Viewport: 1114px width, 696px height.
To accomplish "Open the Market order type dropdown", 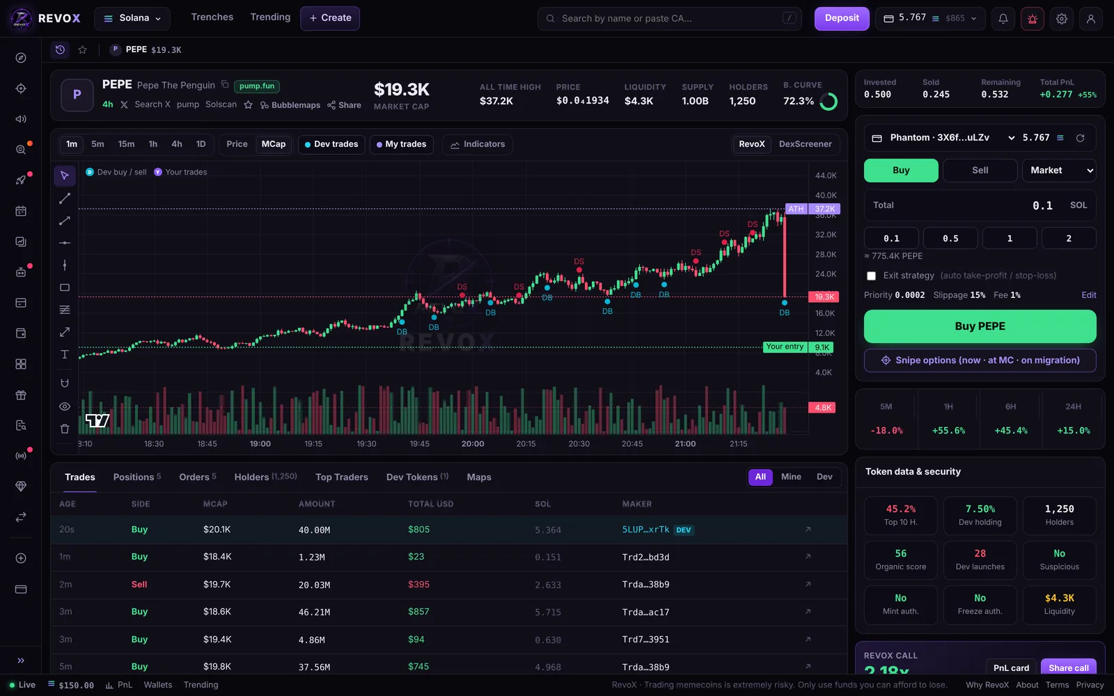I will click(x=1059, y=171).
